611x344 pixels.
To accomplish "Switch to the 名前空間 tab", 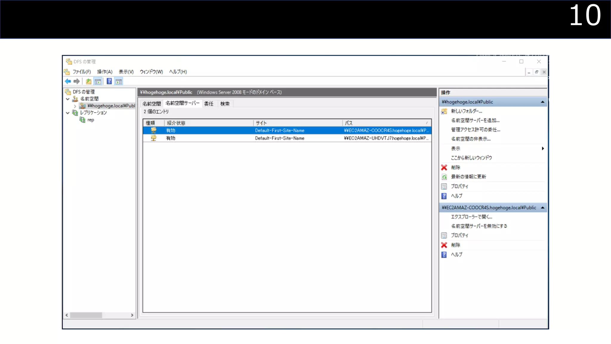I will point(152,104).
